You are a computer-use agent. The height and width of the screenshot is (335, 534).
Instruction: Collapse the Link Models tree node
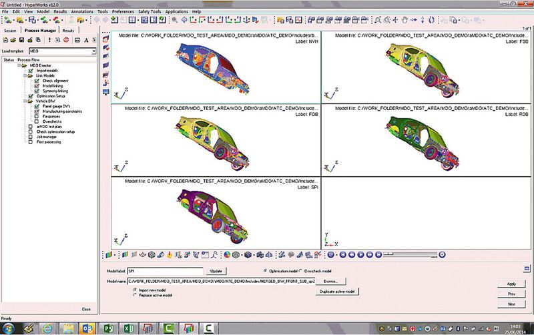point(25,75)
